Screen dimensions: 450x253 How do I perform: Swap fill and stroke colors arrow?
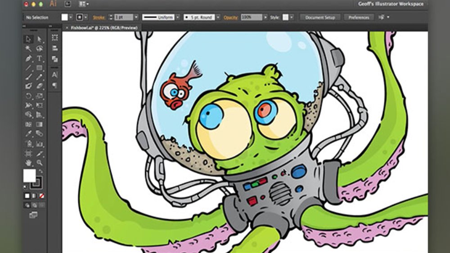(40, 171)
